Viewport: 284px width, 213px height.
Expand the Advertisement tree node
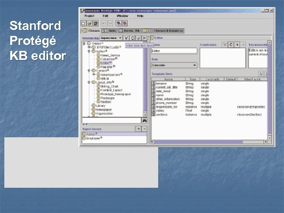[93, 75]
